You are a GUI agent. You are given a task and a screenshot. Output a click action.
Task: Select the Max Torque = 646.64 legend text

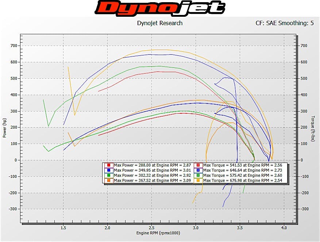click(x=242, y=170)
